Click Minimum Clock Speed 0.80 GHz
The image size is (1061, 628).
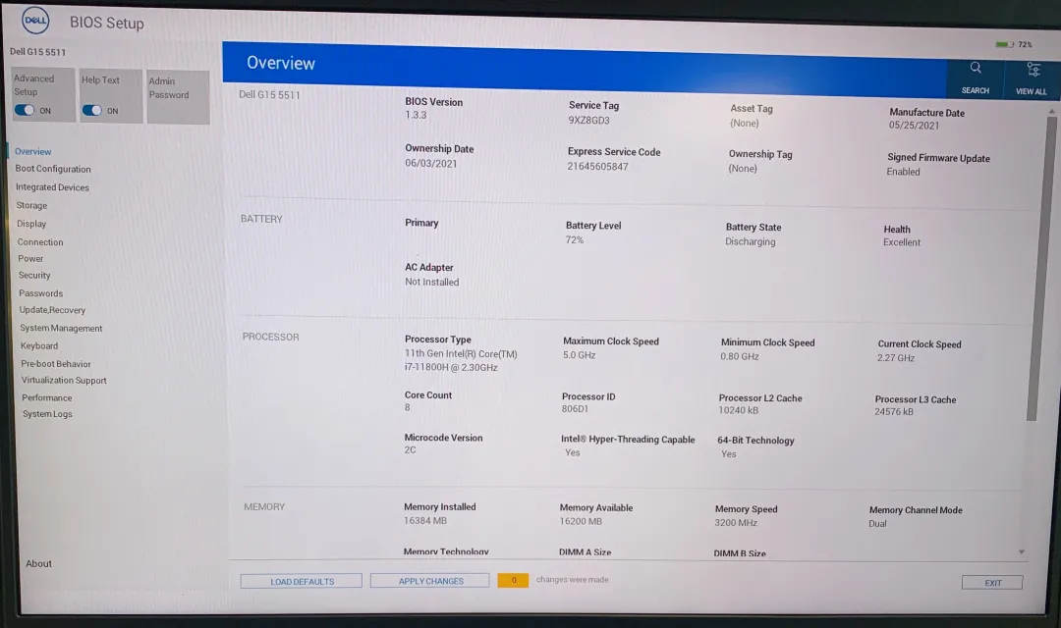coord(740,356)
